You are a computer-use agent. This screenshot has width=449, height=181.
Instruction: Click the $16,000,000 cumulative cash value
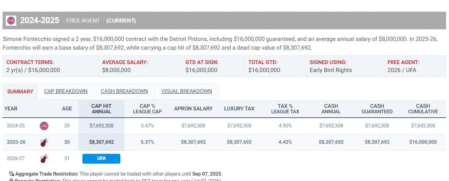(x=423, y=142)
